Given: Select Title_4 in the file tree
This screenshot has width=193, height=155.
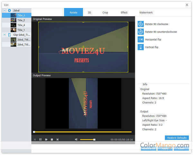Looking at the screenshot, I should [21, 25].
